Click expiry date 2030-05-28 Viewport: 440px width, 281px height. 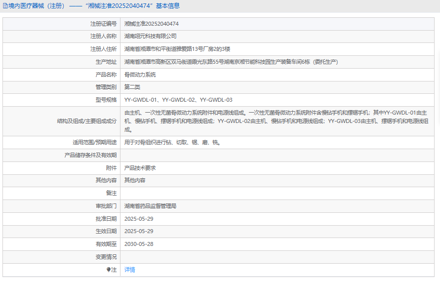[139, 244]
